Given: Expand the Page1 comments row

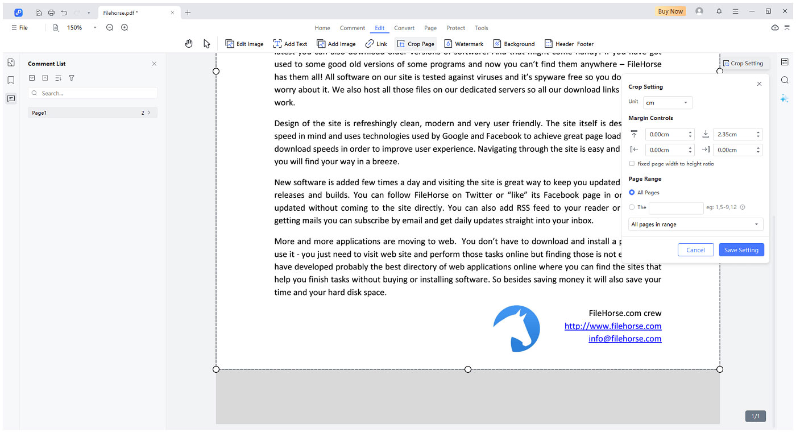Looking at the screenshot, I should tap(93, 113).
